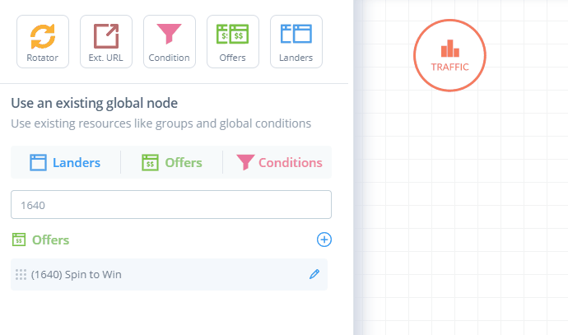Select the Traffic node on canvas
The width and height of the screenshot is (568, 335).
(449, 55)
